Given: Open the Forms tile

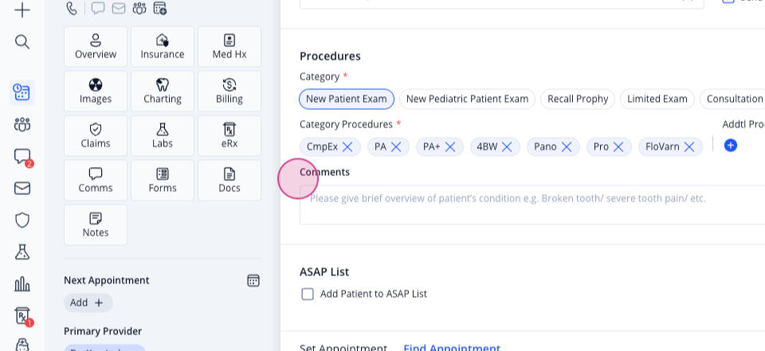Looking at the screenshot, I should pos(163,181).
